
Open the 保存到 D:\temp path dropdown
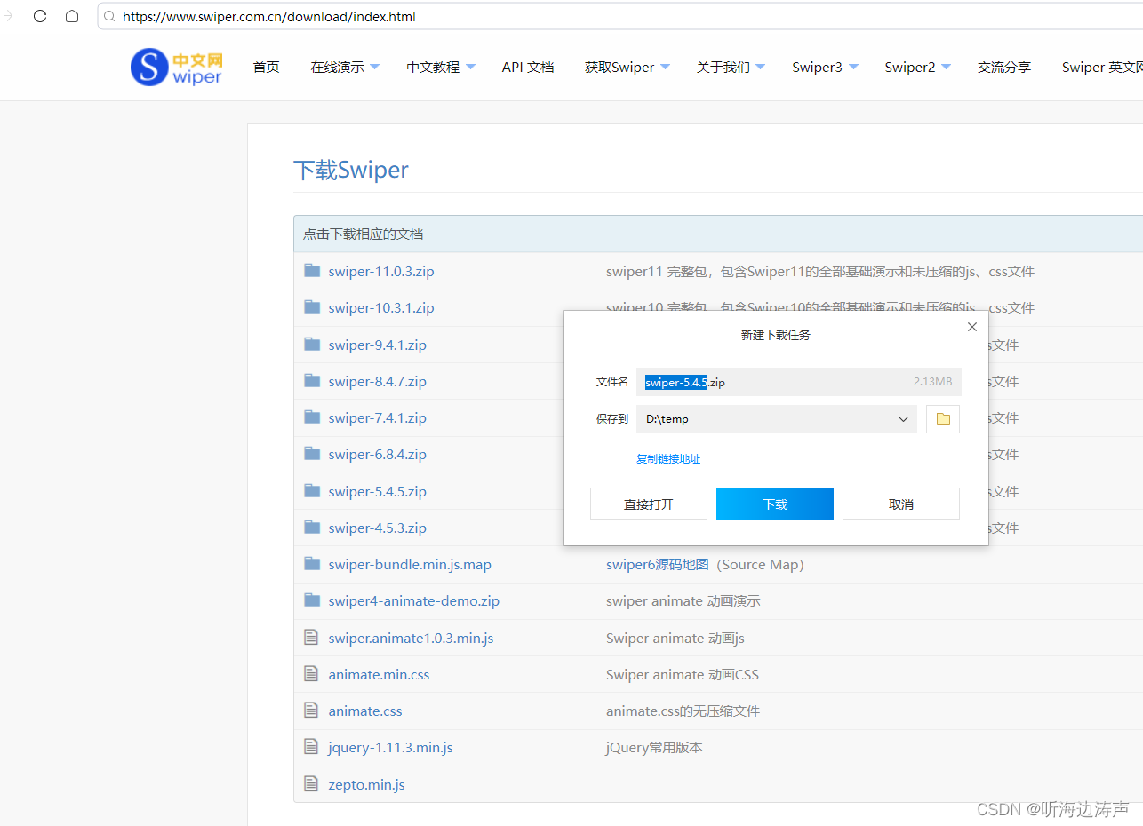903,419
